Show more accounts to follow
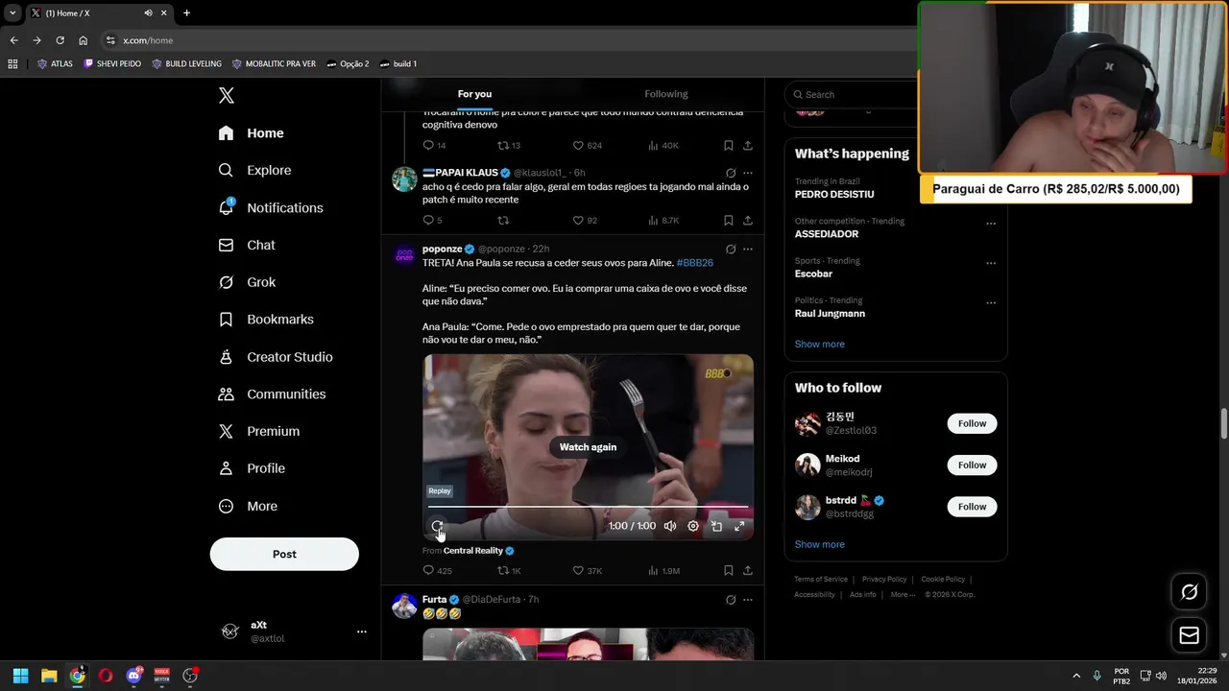The image size is (1229, 691). (819, 544)
